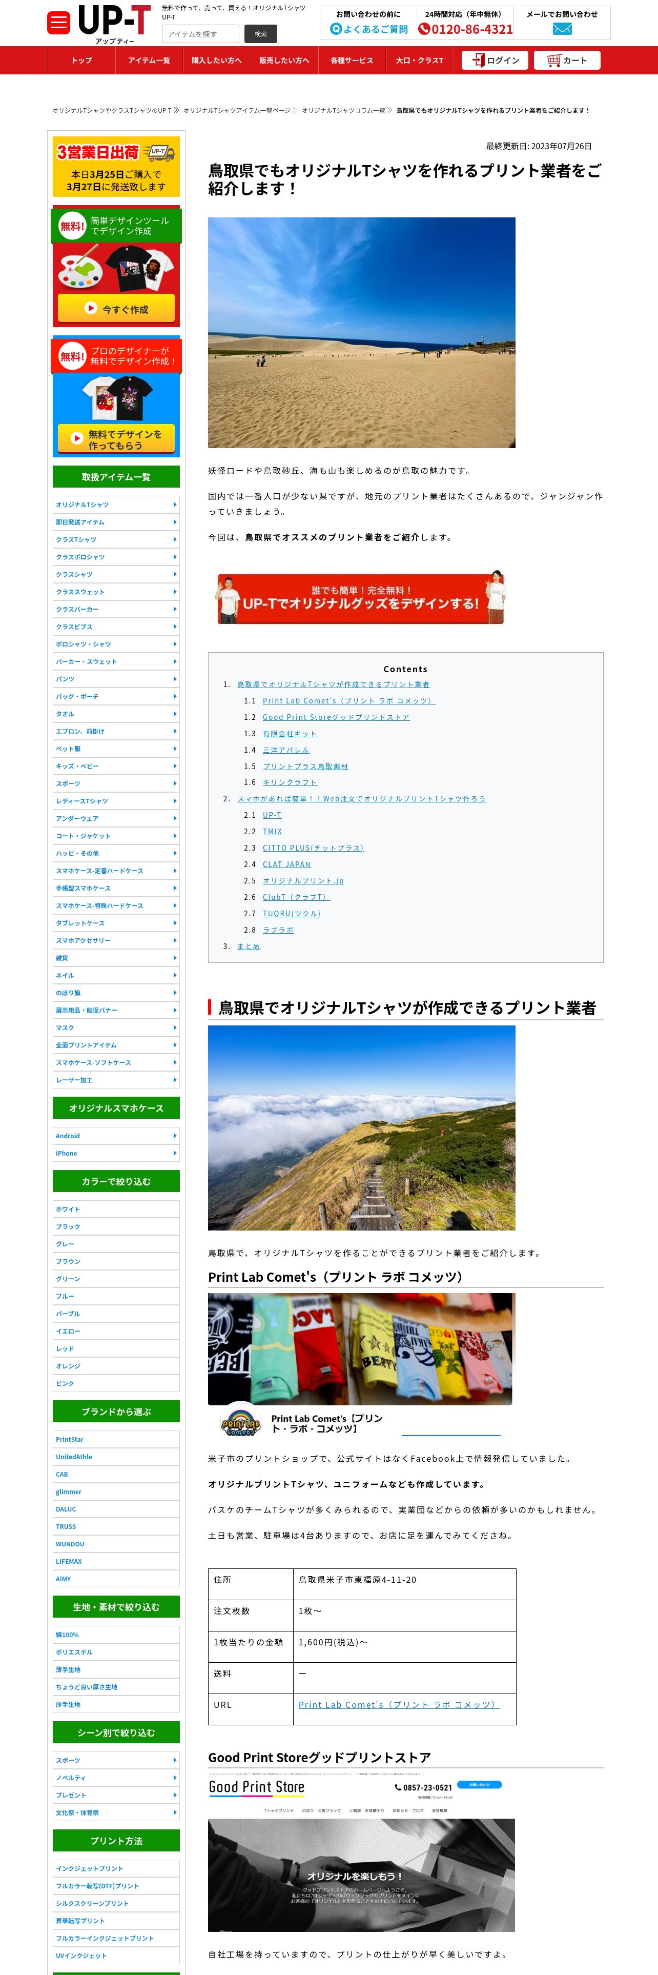Jump to contents link 三洋アパレル

286,750
